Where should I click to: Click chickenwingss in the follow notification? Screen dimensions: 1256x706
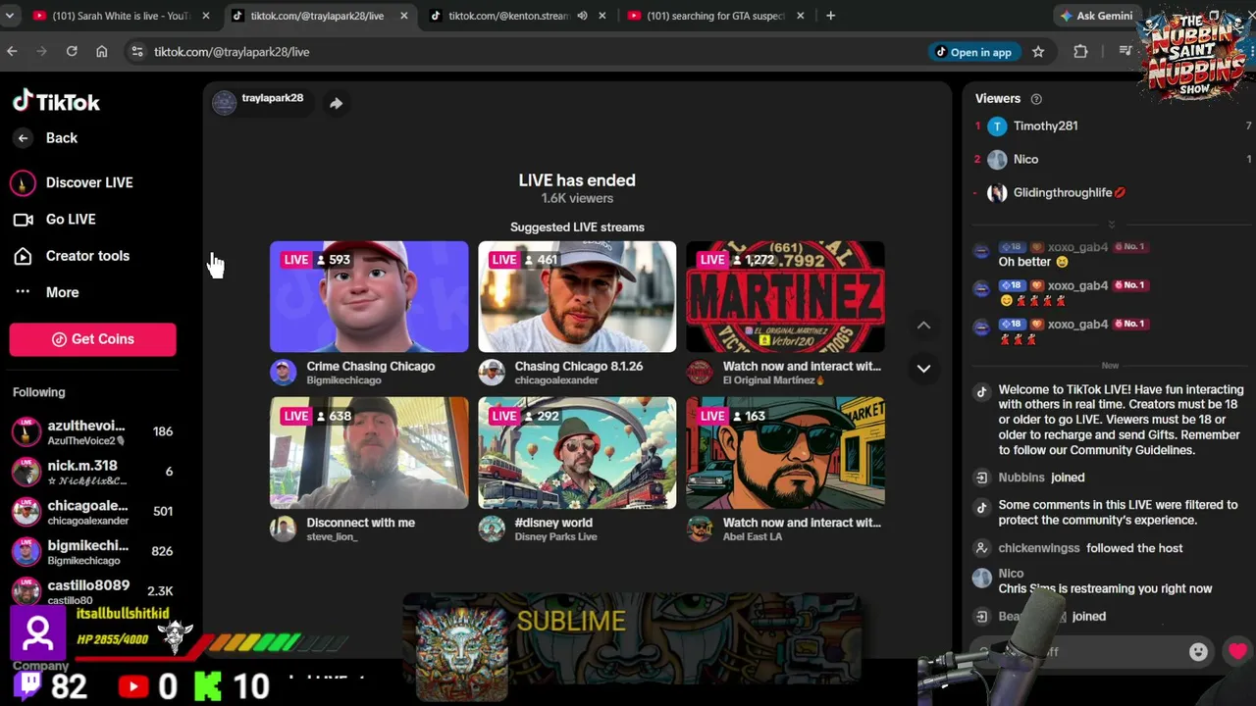click(1039, 548)
